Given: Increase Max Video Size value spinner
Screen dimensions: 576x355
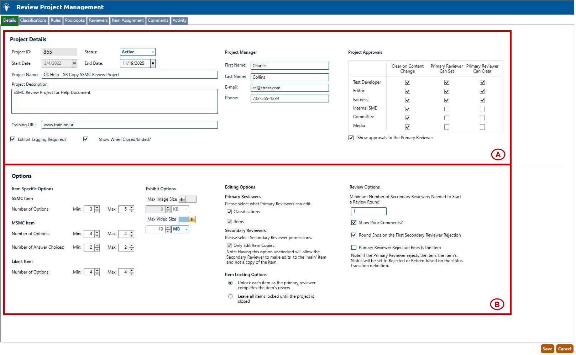Looking at the screenshot, I should pyautogui.click(x=168, y=228).
